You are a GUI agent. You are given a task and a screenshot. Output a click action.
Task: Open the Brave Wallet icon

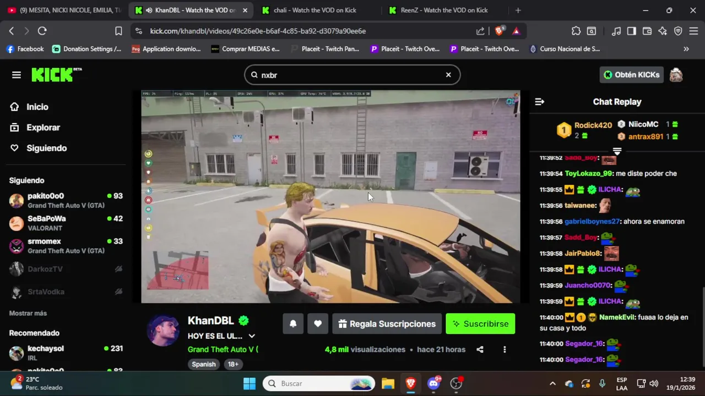647,31
